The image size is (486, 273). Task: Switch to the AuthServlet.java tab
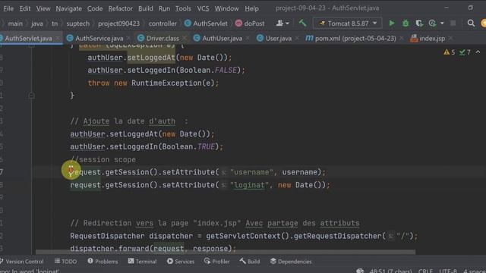coord(28,39)
